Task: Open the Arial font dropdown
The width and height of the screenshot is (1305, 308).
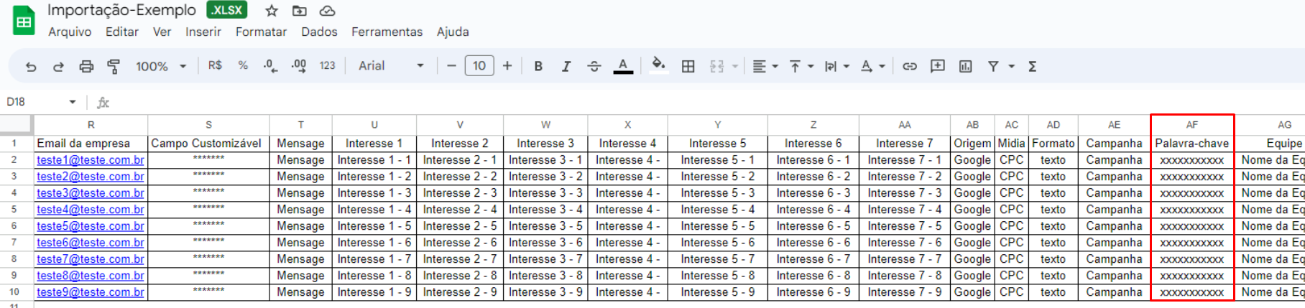Action: coord(391,66)
